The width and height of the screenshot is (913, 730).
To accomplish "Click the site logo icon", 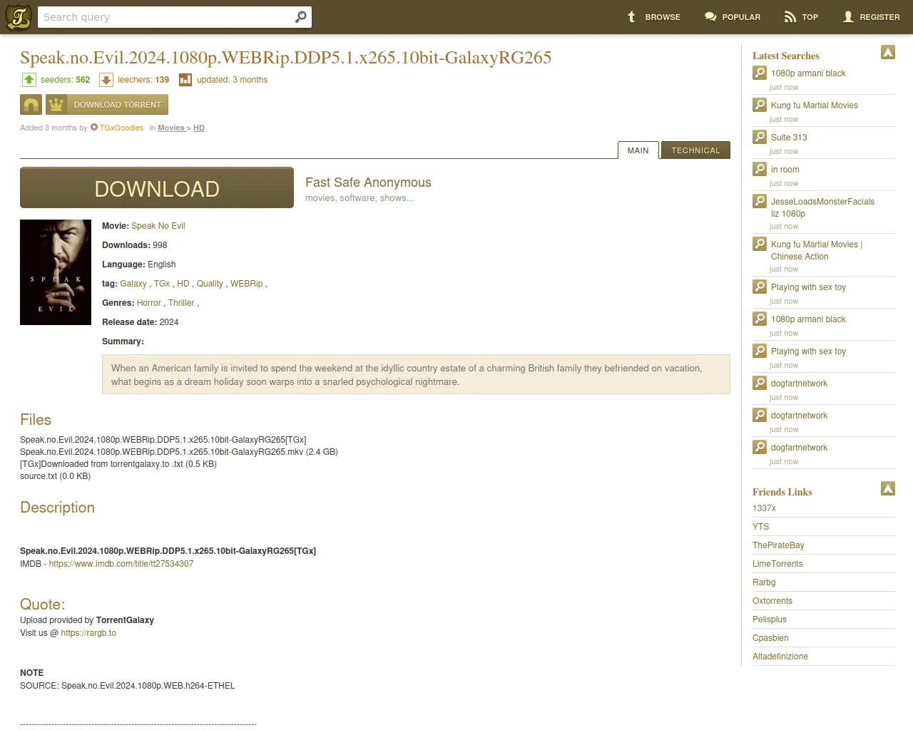I will point(19,17).
